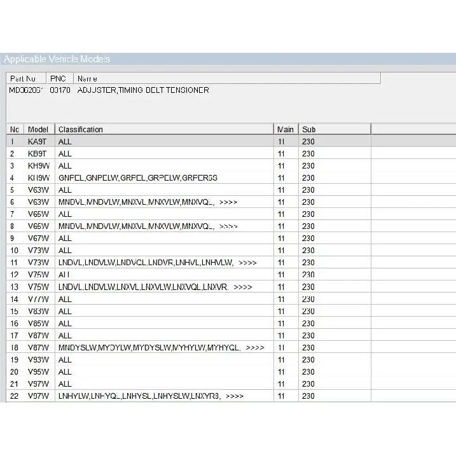Click the Part No column header

pyautogui.click(x=26, y=78)
